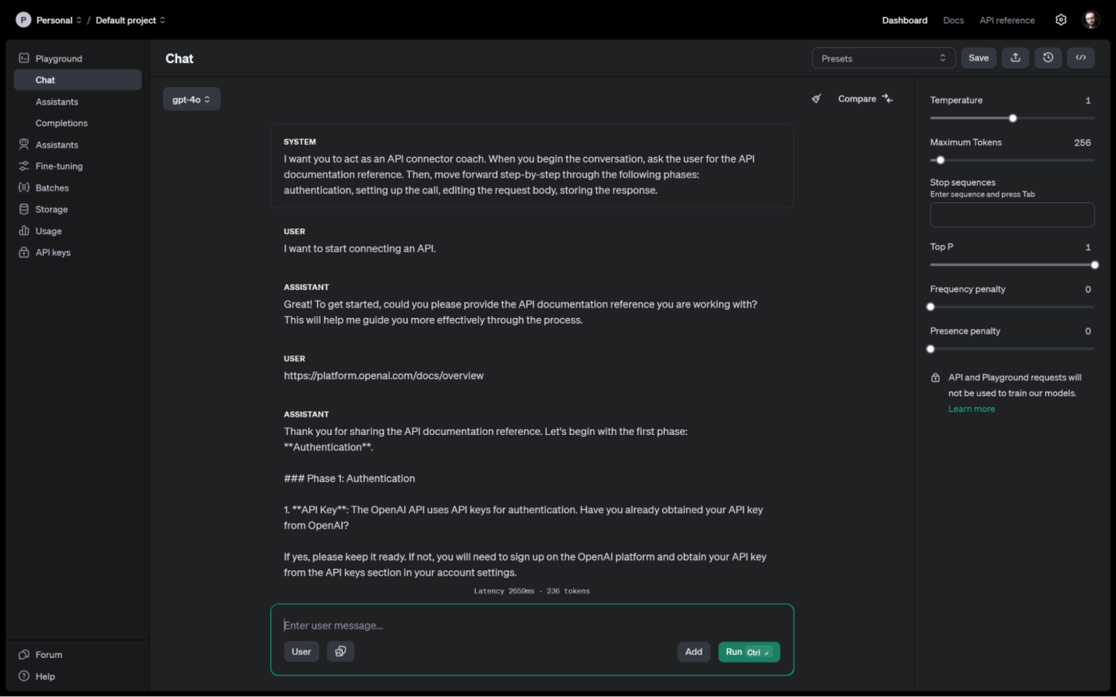Open the Help item in sidebar
1116x697 pixels.
click(45, 676)
